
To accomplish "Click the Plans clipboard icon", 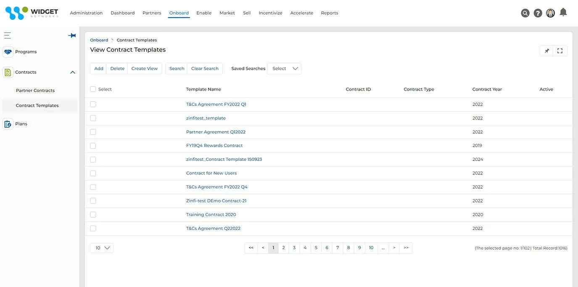I will point(8,124).
